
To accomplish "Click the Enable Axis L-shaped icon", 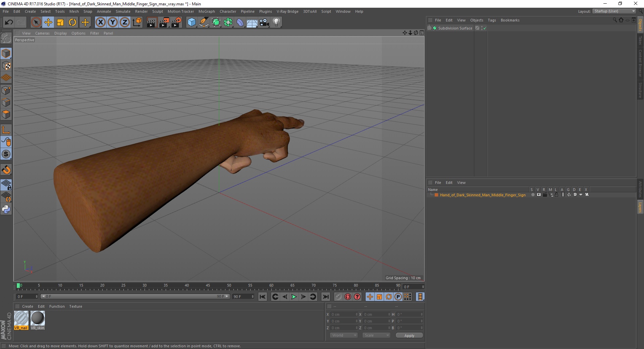I will [6, 130].
